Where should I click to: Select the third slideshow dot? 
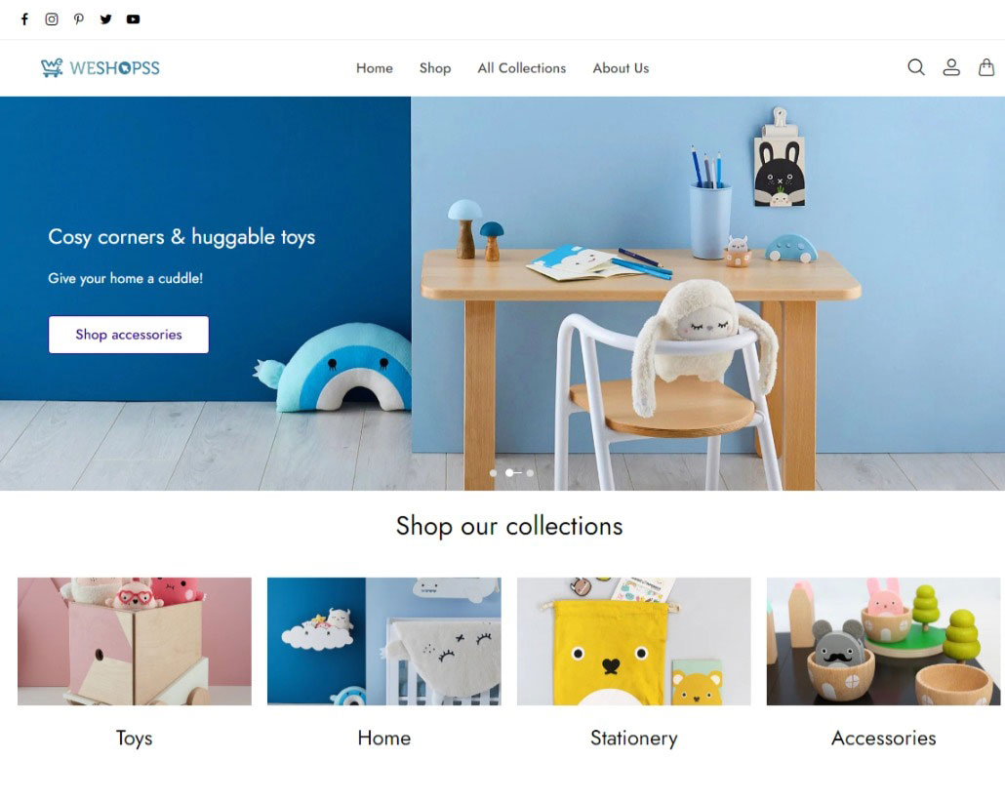coord(530,473)
